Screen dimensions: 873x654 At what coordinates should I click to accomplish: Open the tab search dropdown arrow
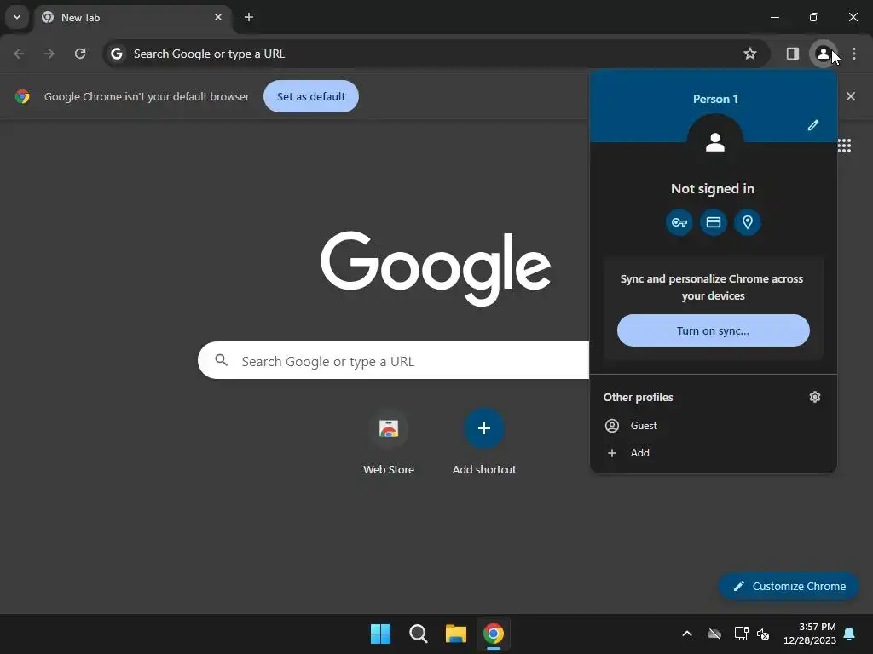point(17,17)
